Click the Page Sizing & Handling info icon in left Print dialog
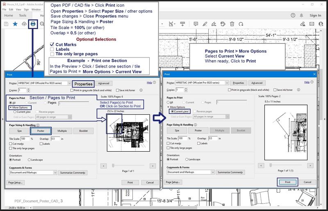328x211 pixels. click(38, 125)
